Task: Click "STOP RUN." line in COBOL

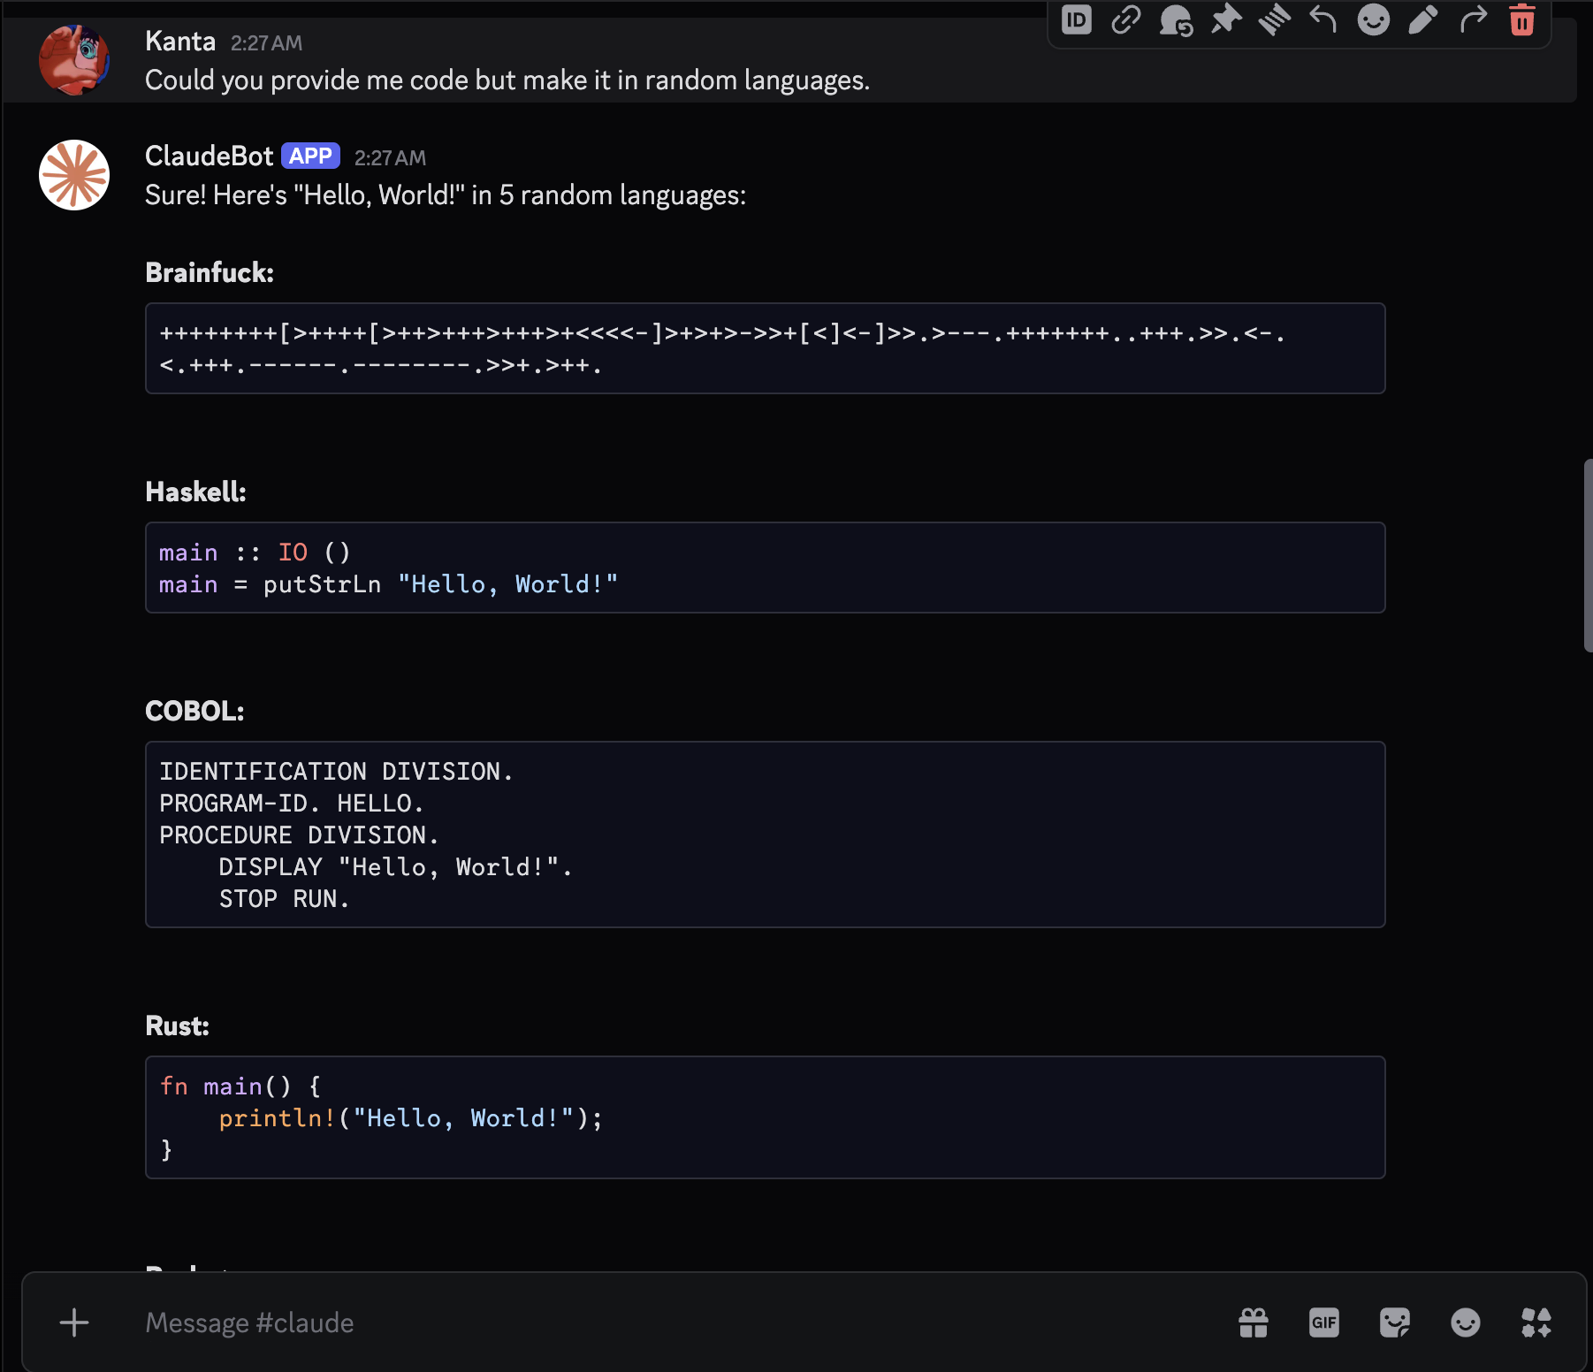Action: (x=285, y=899)
